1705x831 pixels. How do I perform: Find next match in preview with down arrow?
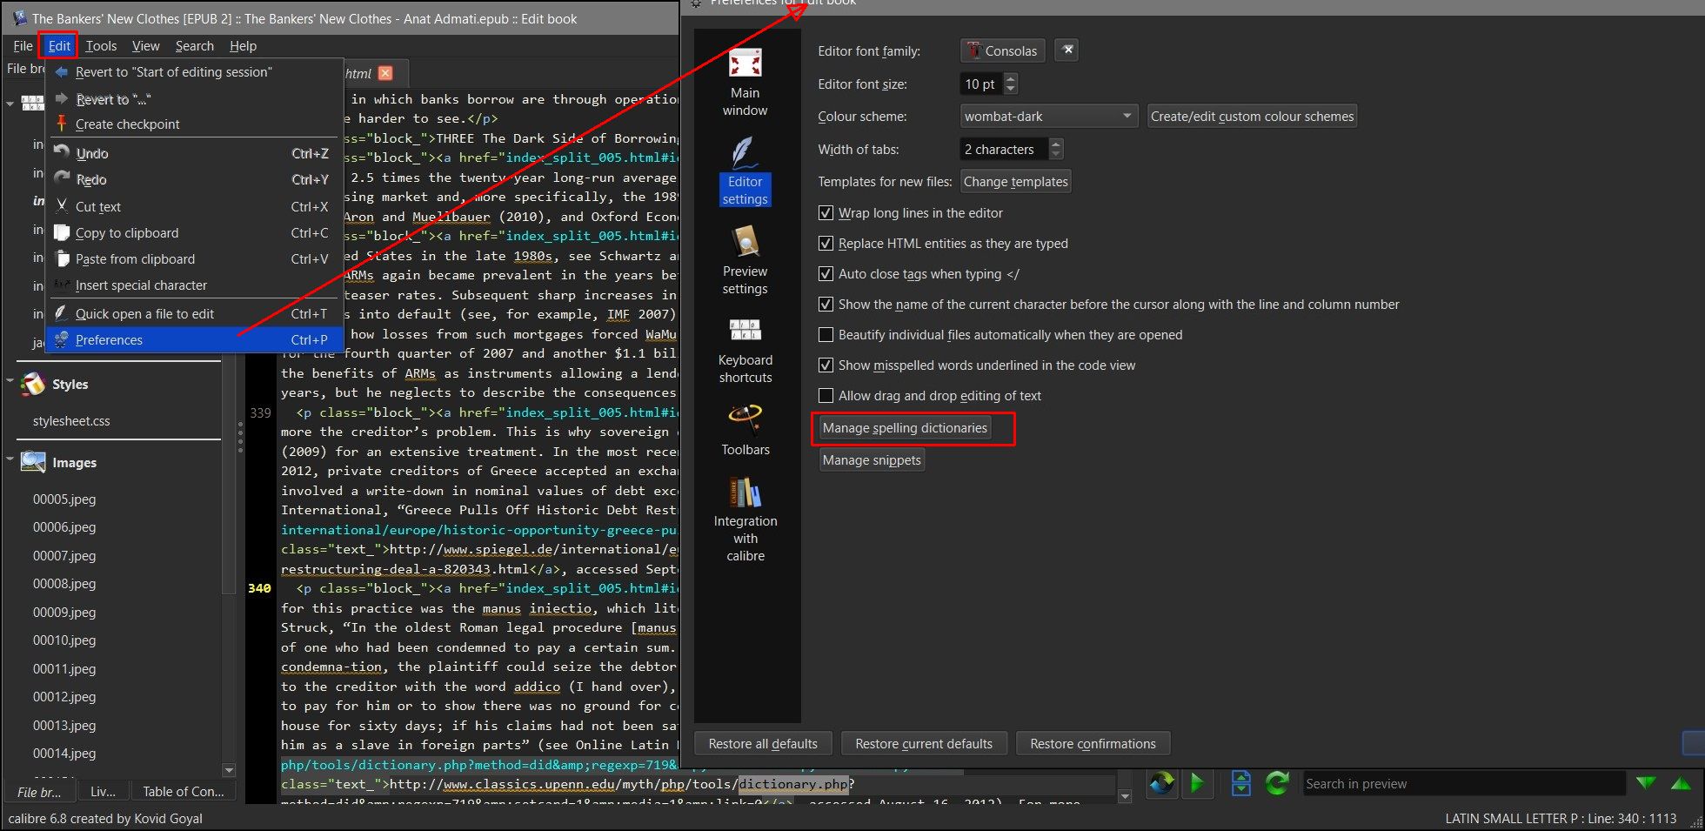[x=1645, y=783]
